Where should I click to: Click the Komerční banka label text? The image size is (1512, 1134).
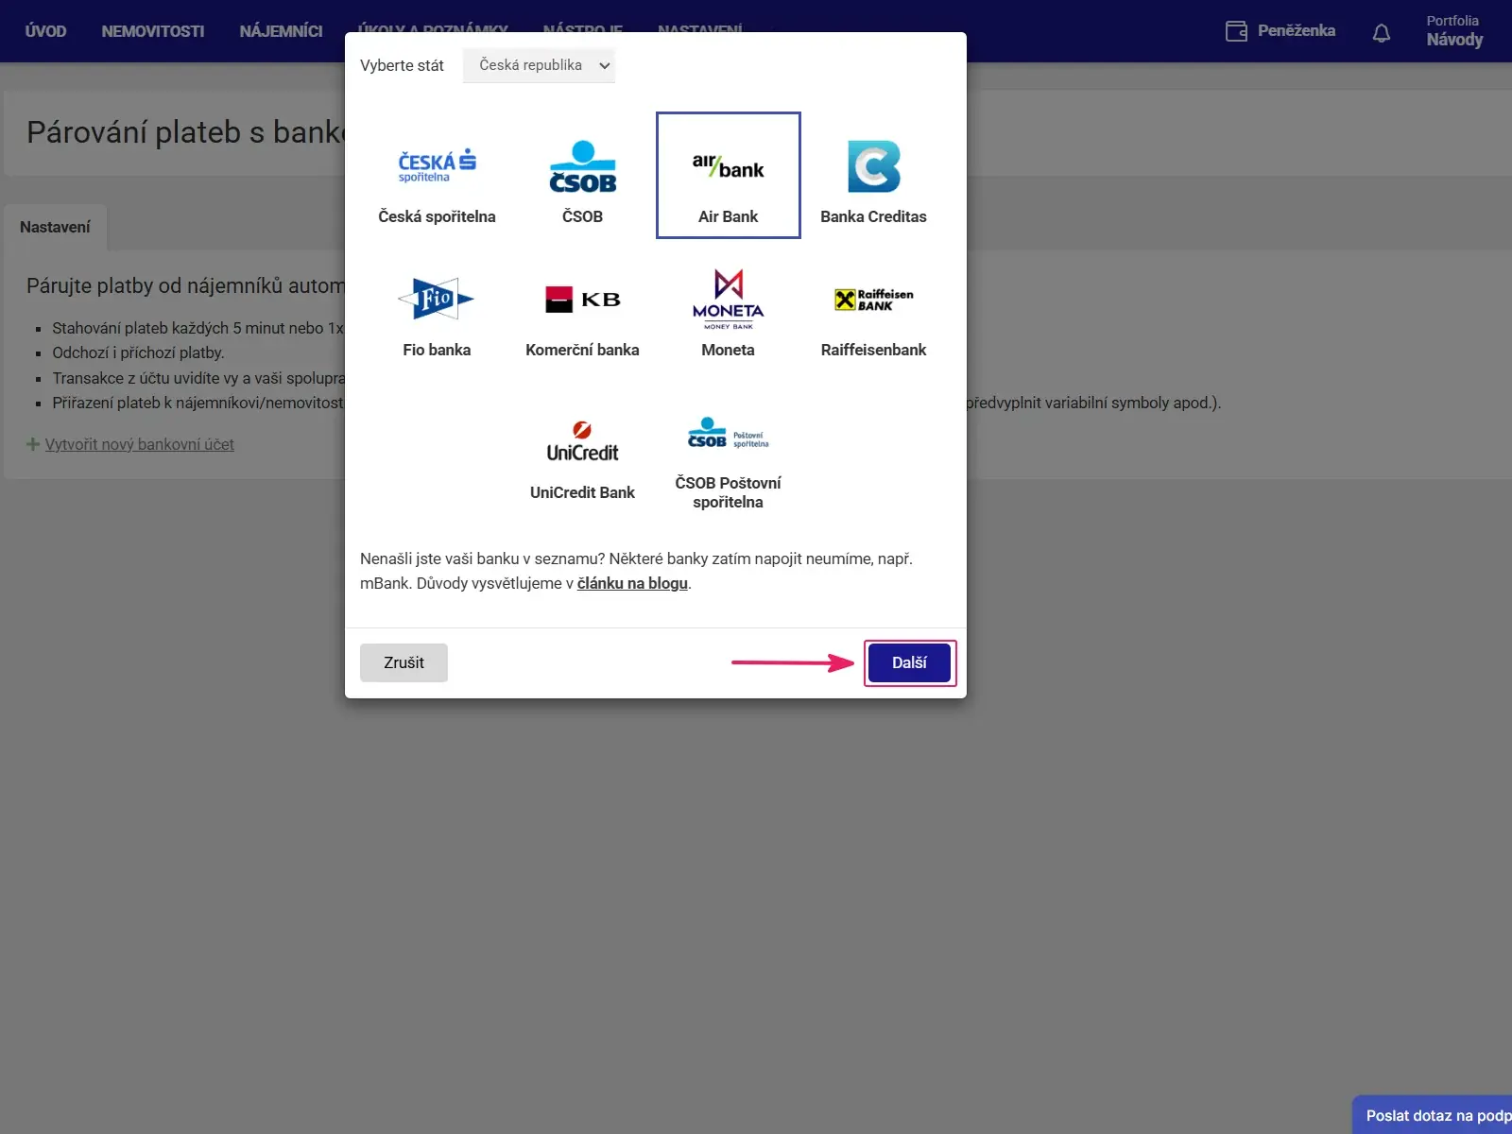coord(582,350)
